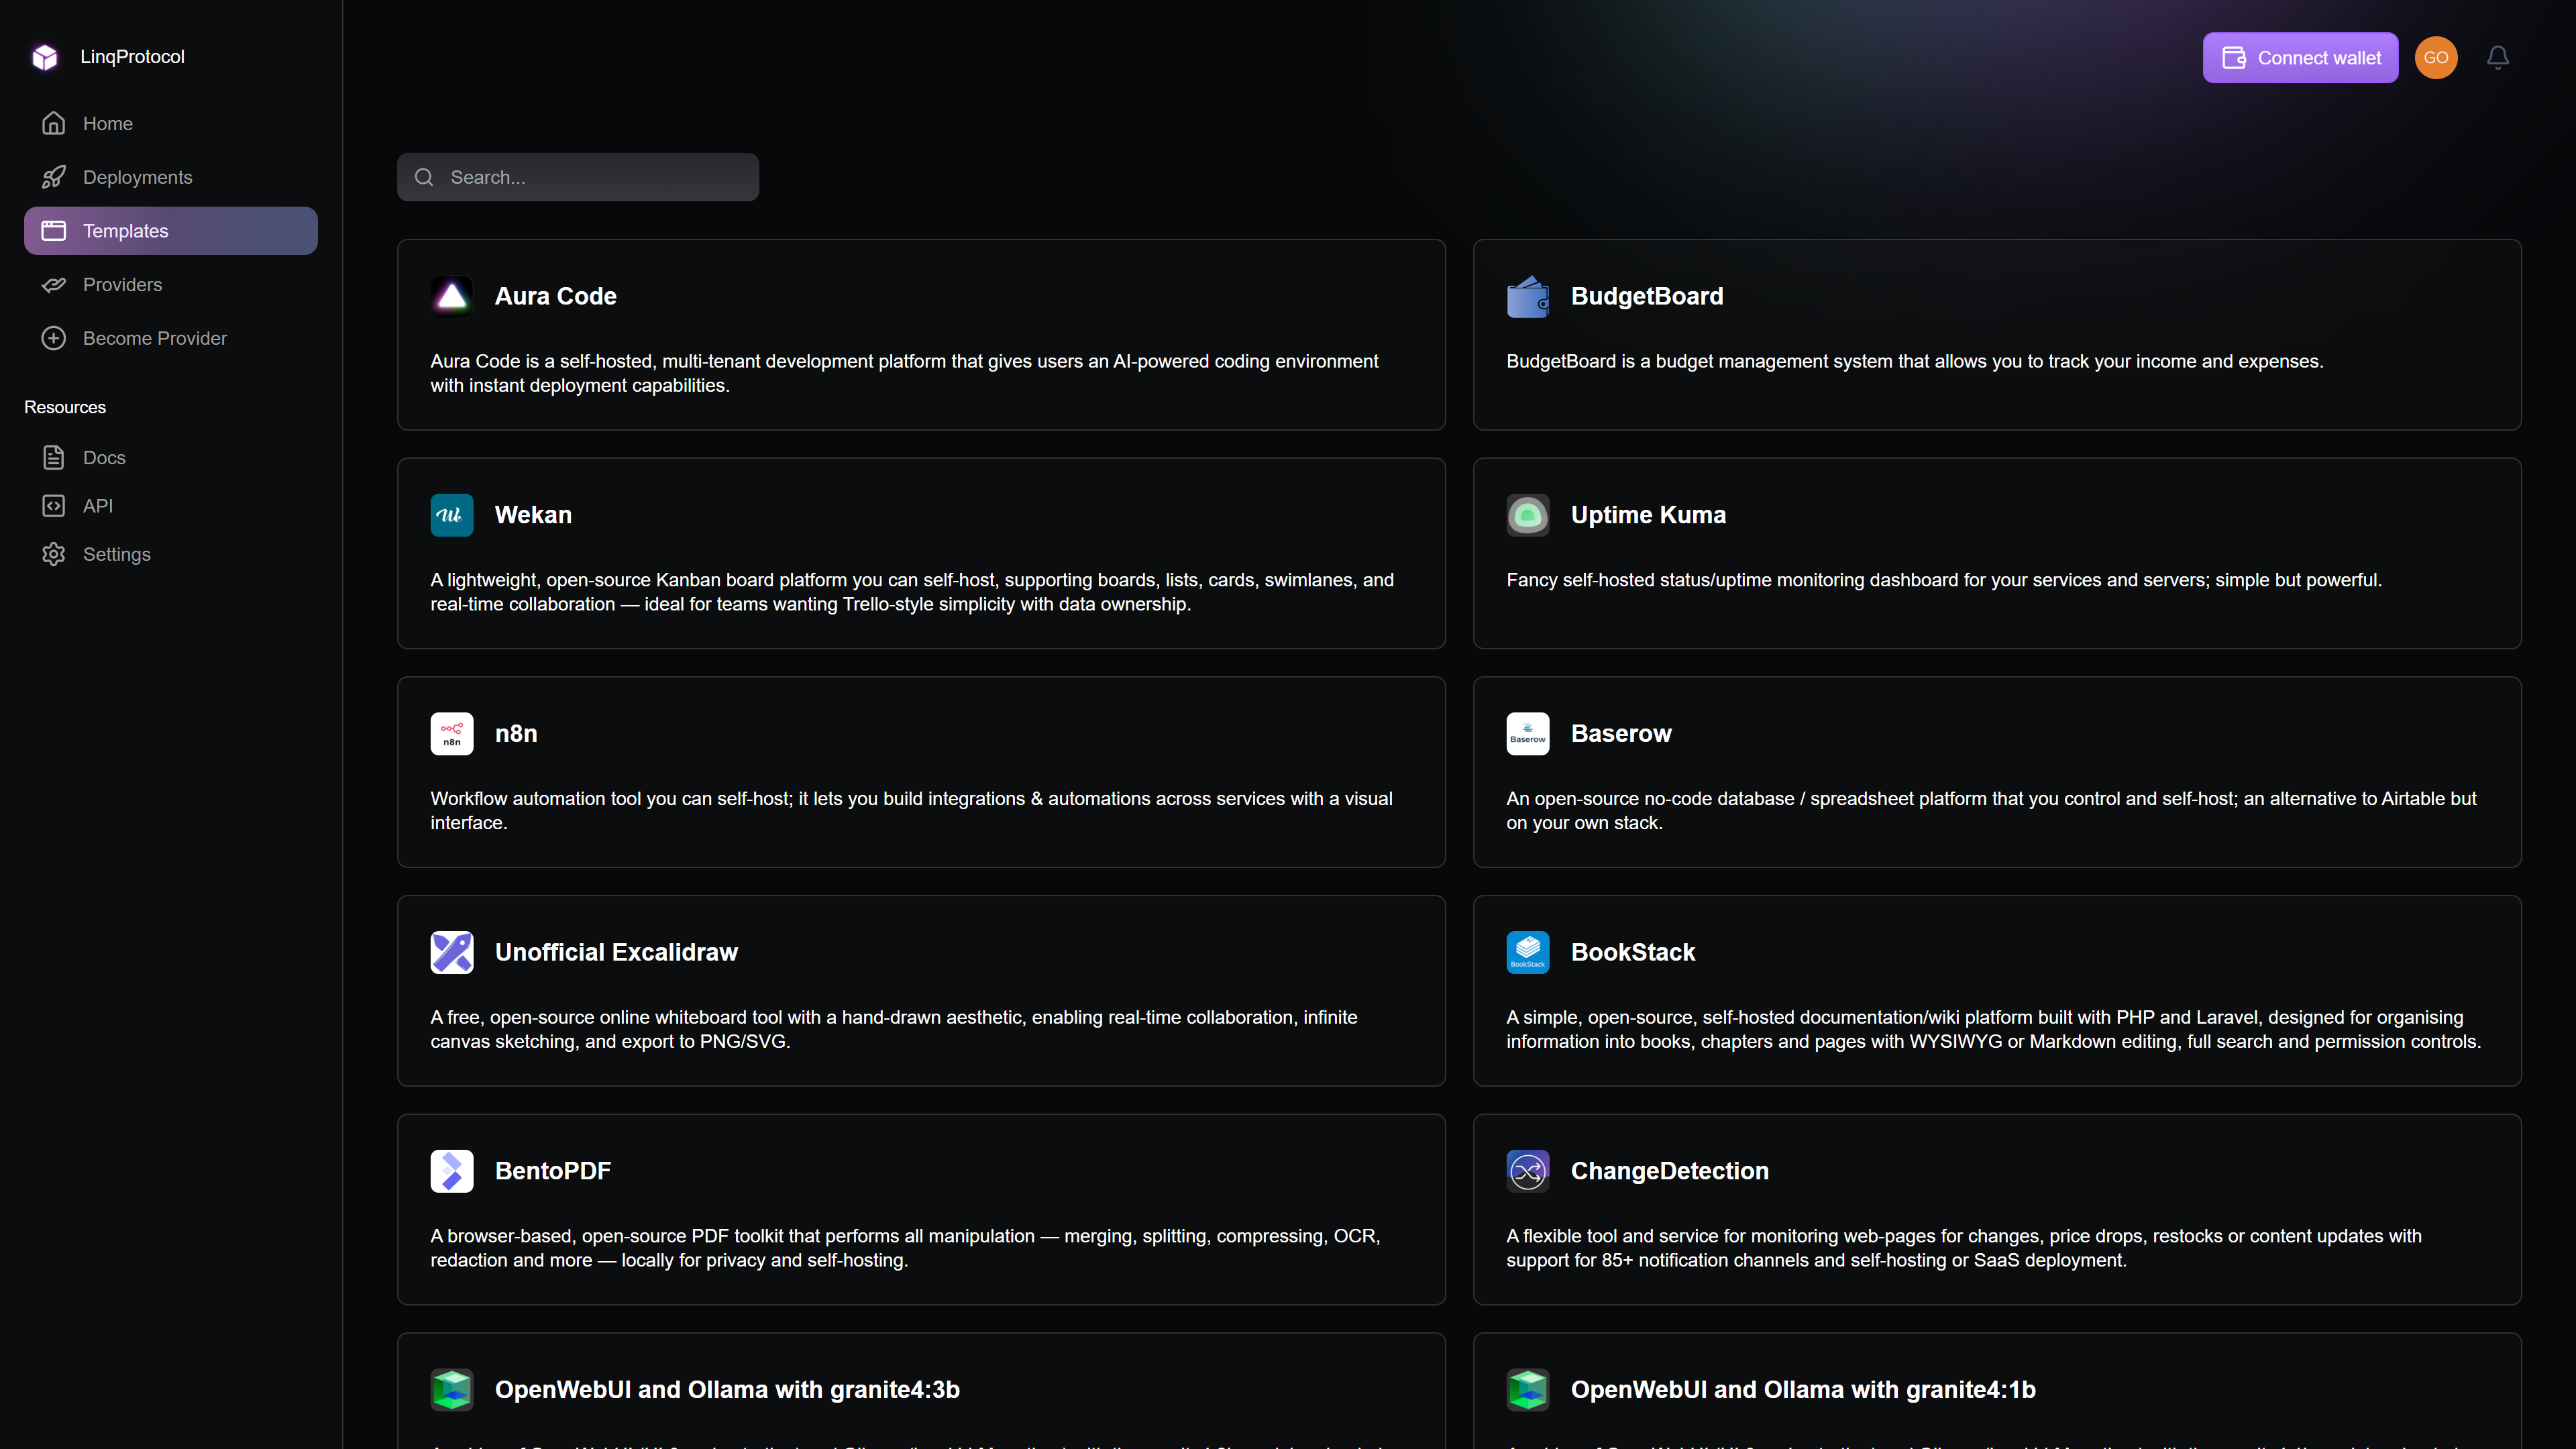The height and width of the screenshot is (1449, 2576).
Task: Open the BookStack template icon
Action: 1527,952
